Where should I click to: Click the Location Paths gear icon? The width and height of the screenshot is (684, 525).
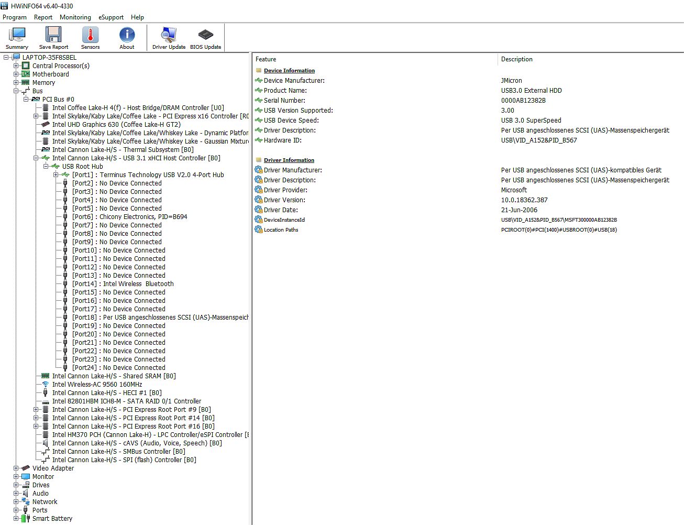pos(258,230)
